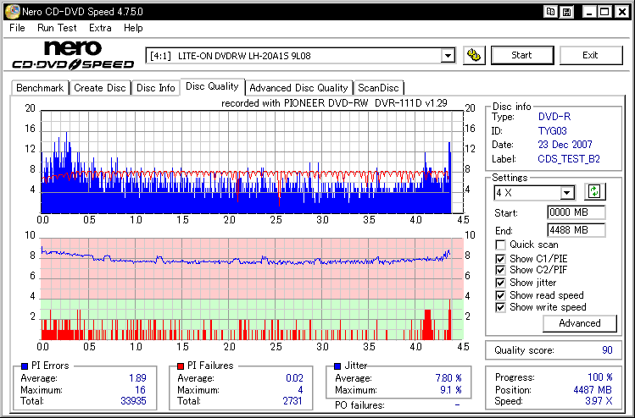Image resolution: width=635 pixels, height=418 pixels.
Task: Click the red PI Failures color swatch
Action: pos(180,366)
